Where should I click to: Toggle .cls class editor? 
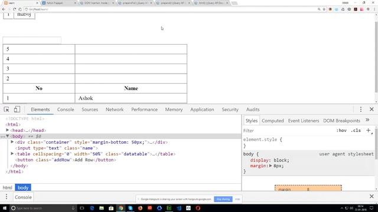point(356,130)
